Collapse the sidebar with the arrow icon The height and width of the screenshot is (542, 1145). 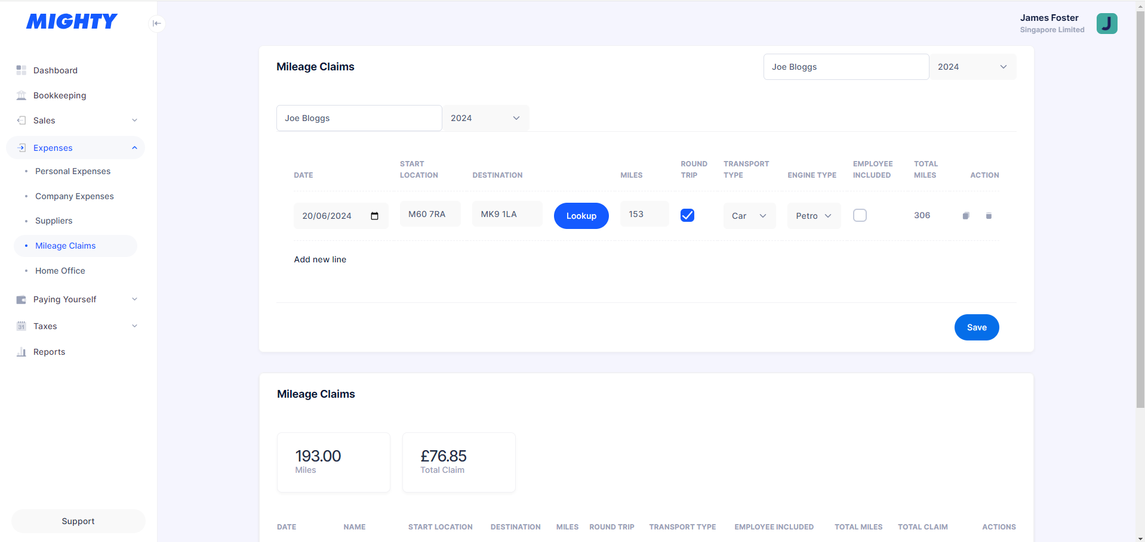156,23
